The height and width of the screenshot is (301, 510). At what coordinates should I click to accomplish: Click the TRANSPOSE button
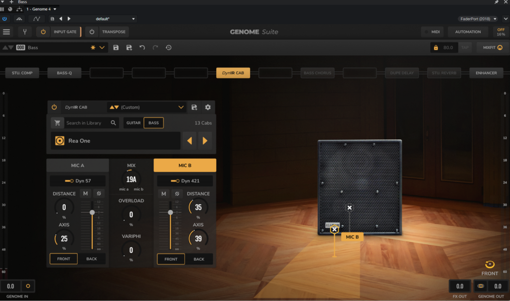[x=114, y=32]
